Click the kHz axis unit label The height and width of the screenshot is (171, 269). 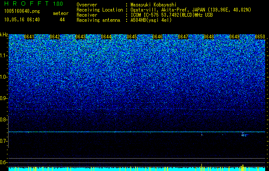[x=4, y=35]
